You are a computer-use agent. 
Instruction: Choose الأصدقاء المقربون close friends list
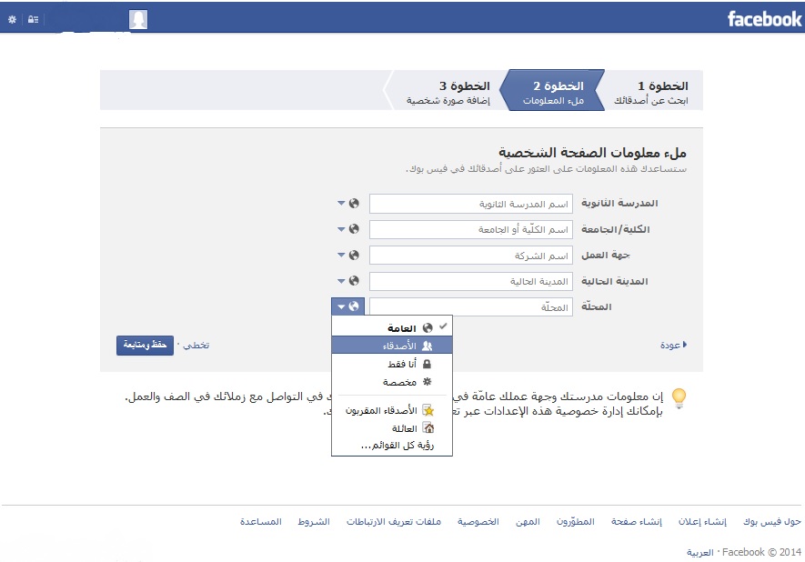392,411
